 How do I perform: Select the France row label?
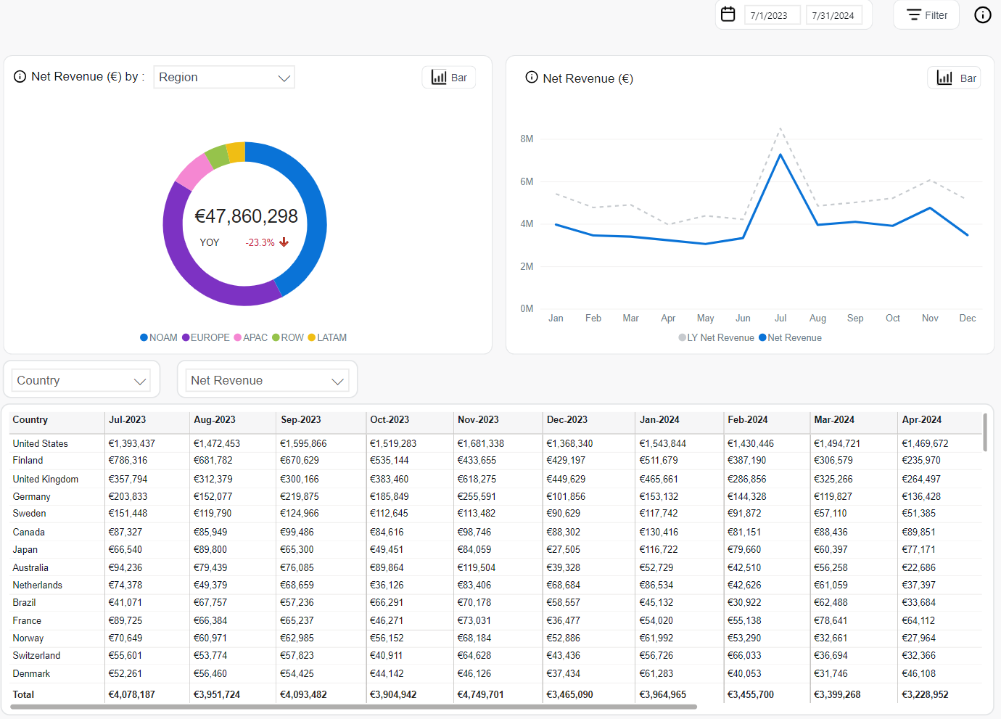27,620
